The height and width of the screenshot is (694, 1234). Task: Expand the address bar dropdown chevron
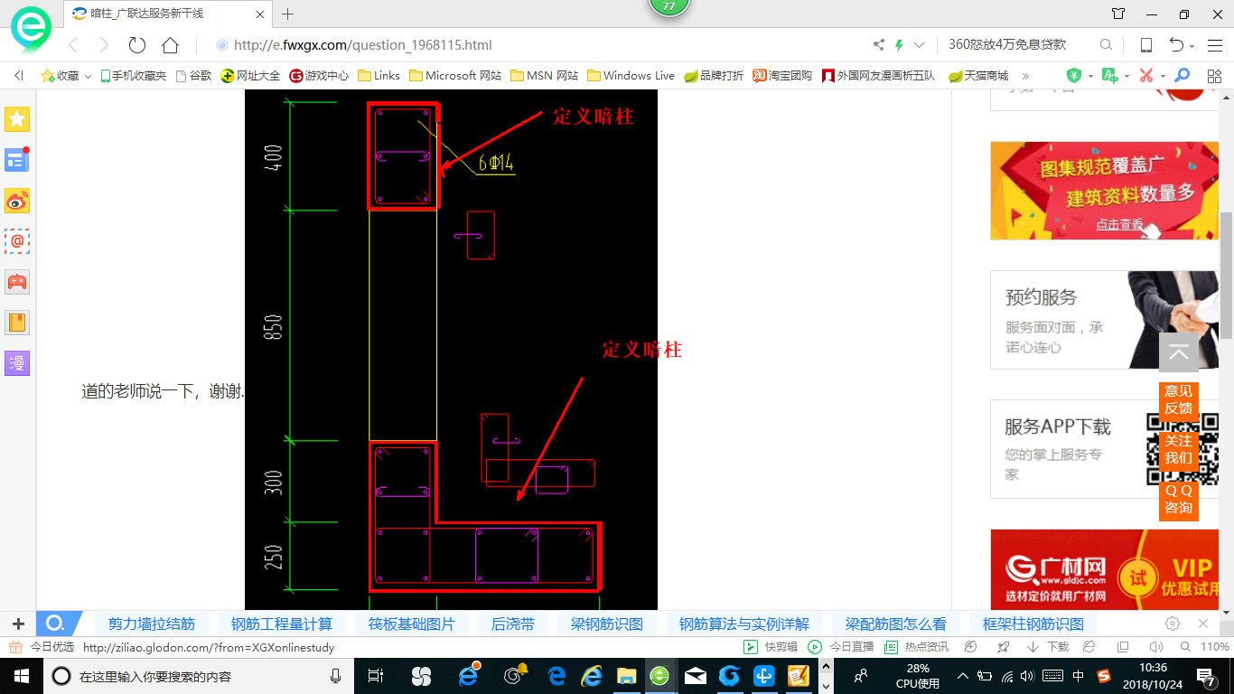[x=919, y=45]
